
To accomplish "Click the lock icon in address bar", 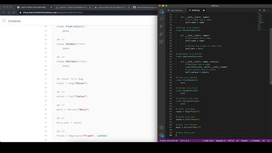I will tap(20, 12).
